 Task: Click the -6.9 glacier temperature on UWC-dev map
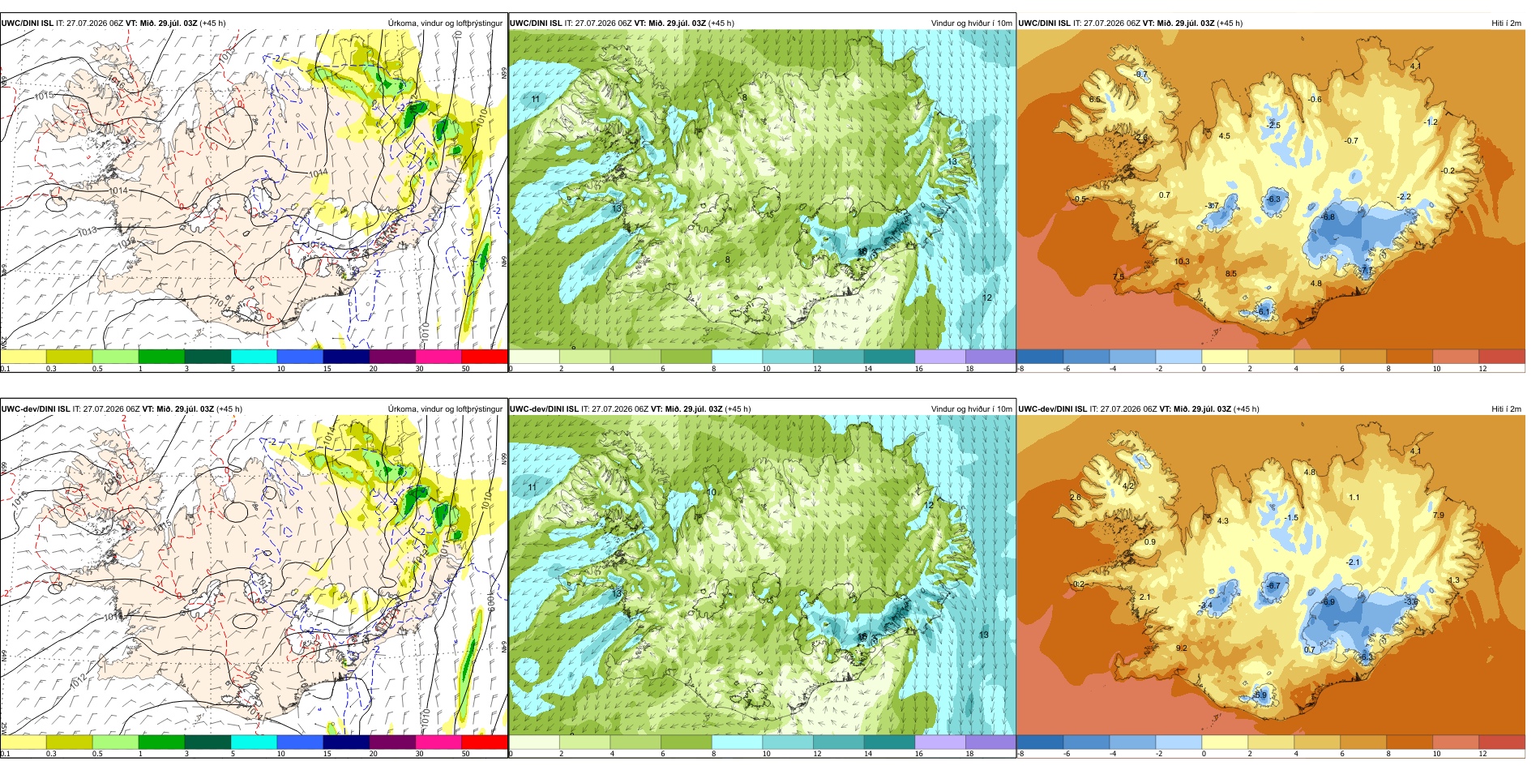pyautogui.click(x=1328, y=602)
